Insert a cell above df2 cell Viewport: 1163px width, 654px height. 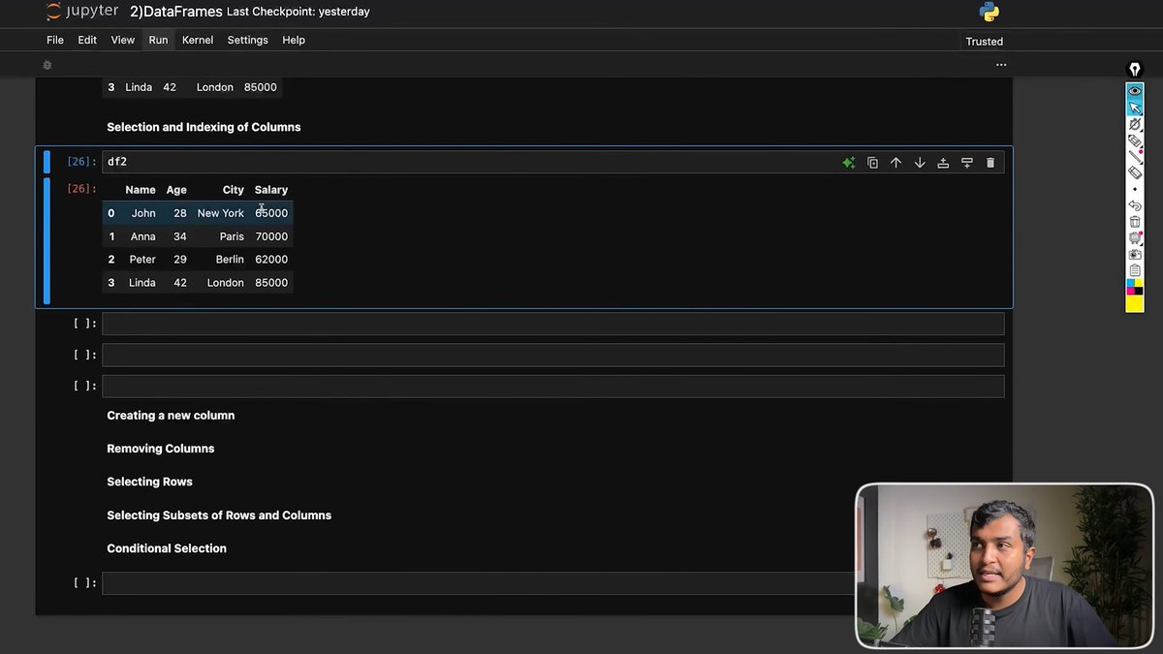[x=943, y=163]
